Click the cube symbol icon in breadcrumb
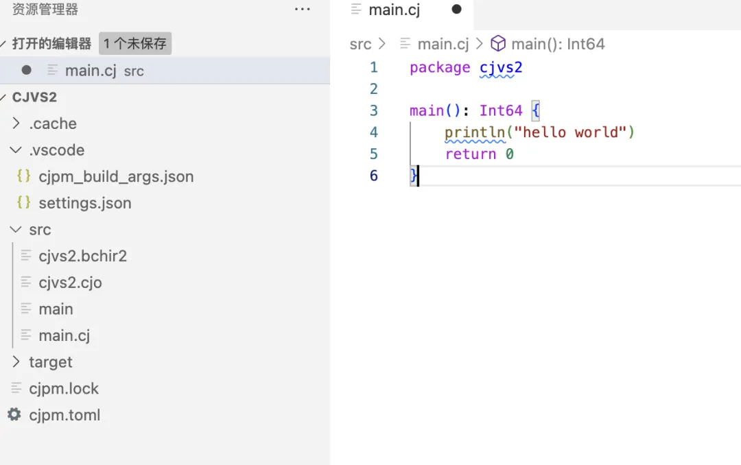This screenshot has height=465, width=741. click(498, 45)
